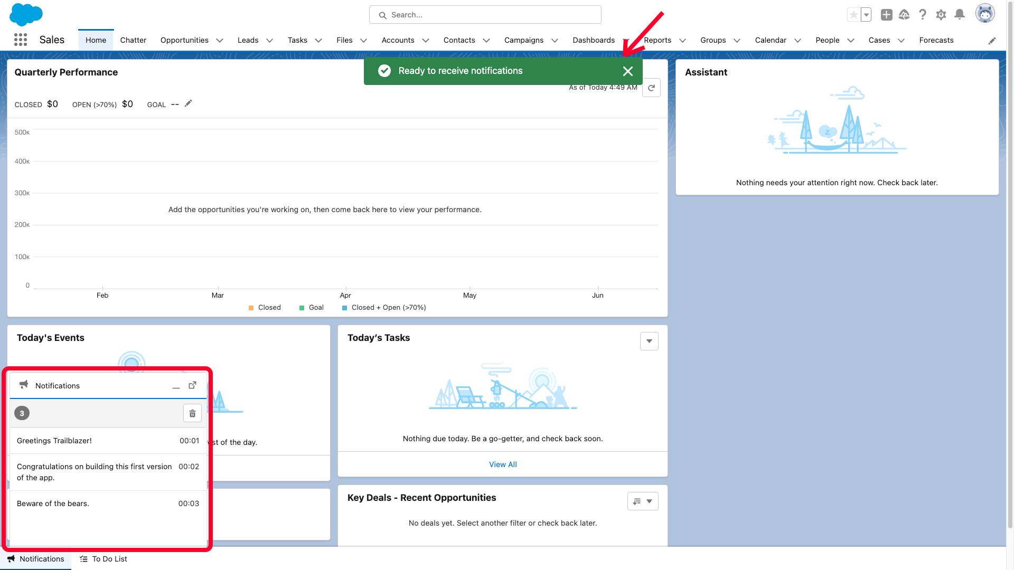
Task: Expand the Calendar tab chevron
Action: (797, 41)
